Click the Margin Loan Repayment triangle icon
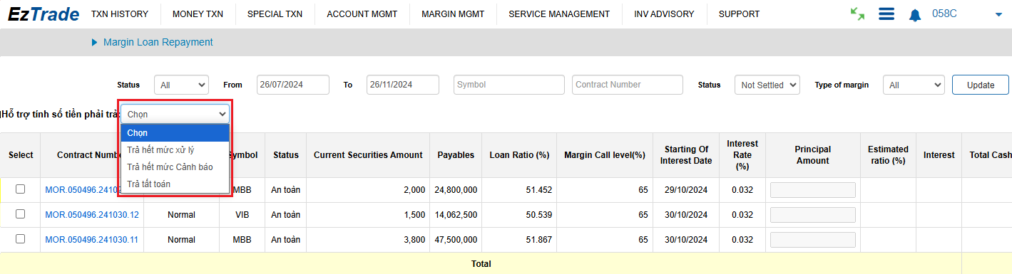The width and height of the screenshot is (1012, 274). coord(94,42)
